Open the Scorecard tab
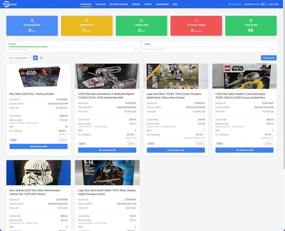Viewport: 285px width, 231px height. click(100, 4)
